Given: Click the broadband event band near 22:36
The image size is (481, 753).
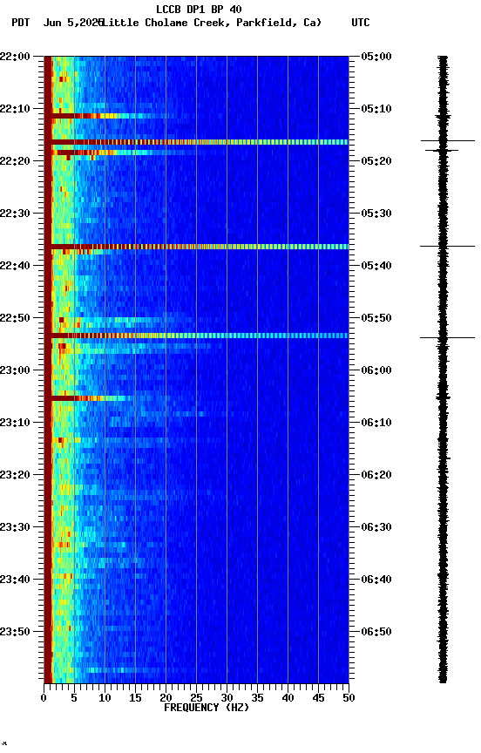Looking at the screenshot, I should [x=196, y=247].
